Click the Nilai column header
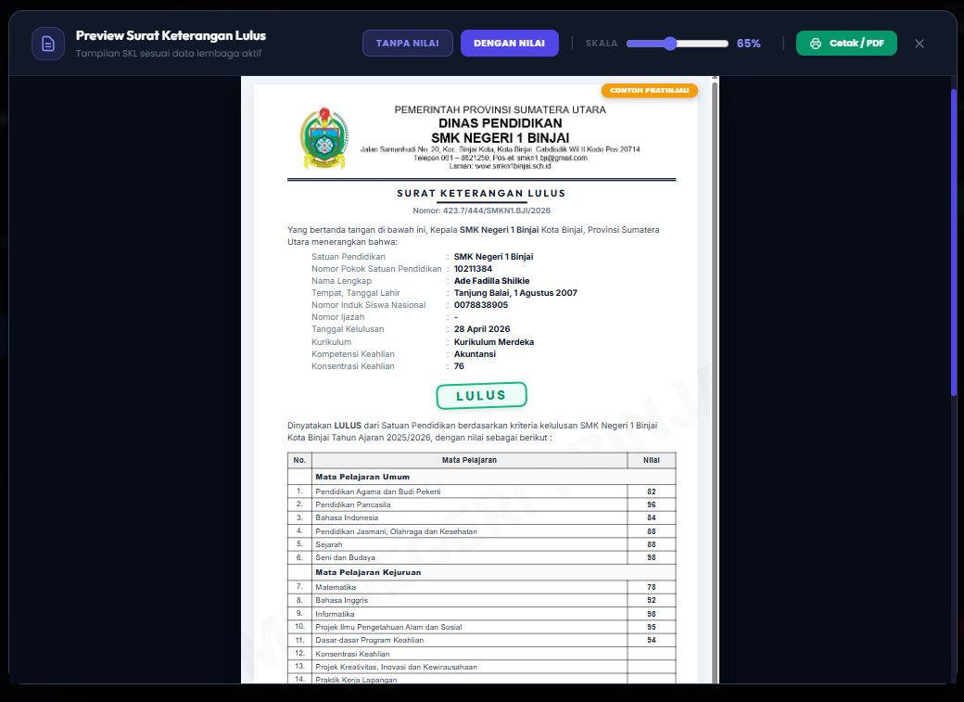Viewport: 964px width, 702px height. [651, 460]
